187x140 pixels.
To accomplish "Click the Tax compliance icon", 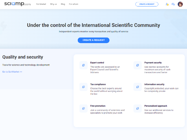I will [x=83, y=87].
